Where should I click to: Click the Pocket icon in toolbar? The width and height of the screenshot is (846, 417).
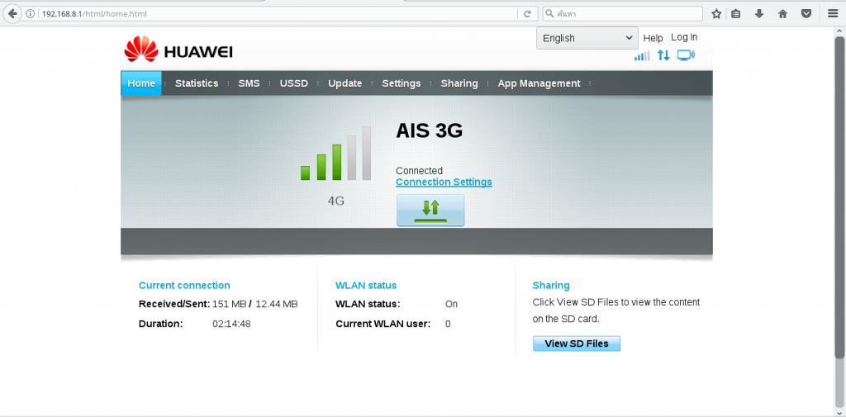(806, 14)
